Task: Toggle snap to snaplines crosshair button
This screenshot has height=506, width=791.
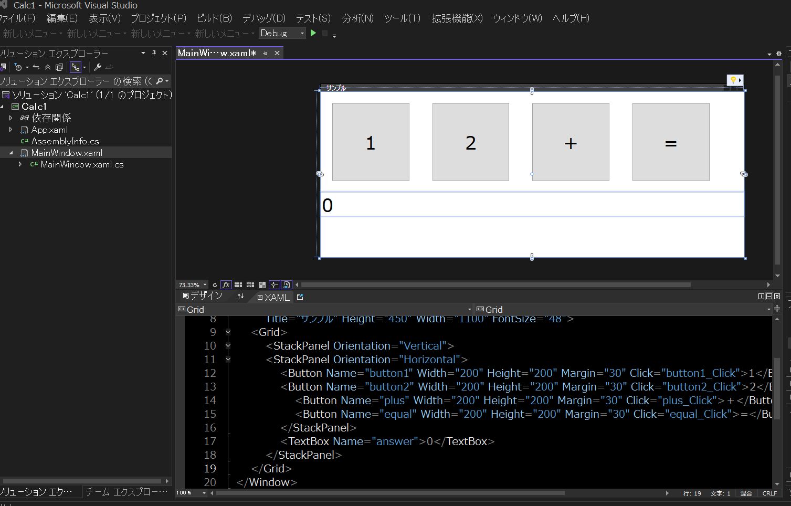Action: click(274, 285)
